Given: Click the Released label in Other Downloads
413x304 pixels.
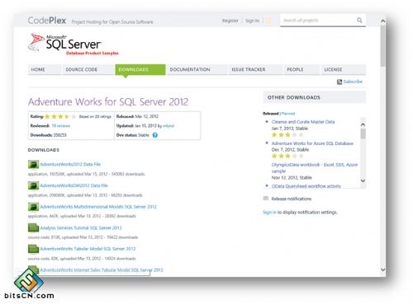Looking at the screenshot, I should click(x=271, y=114).
